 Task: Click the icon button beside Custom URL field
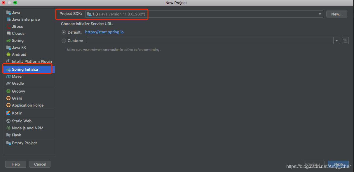tap(345, 41)
